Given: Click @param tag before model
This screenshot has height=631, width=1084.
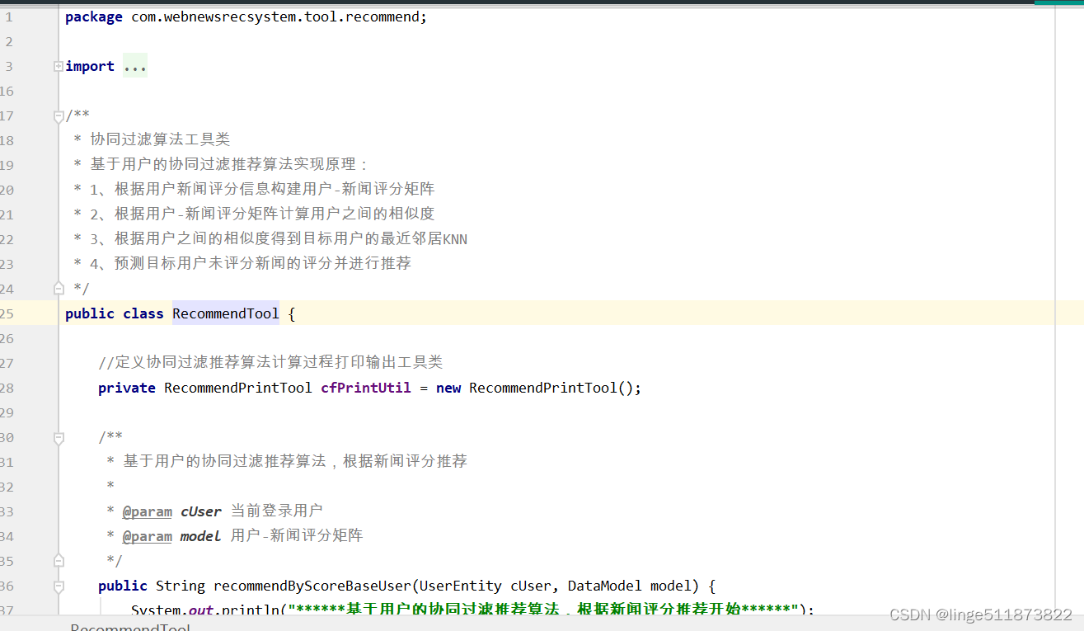Looking at the screenshot, I should (148, 536).
